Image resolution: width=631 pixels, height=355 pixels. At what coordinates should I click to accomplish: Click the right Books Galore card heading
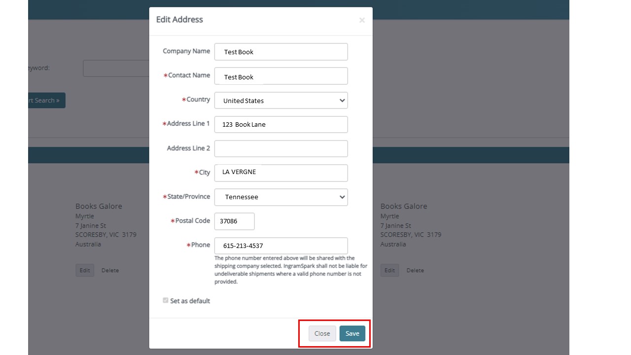404,206
